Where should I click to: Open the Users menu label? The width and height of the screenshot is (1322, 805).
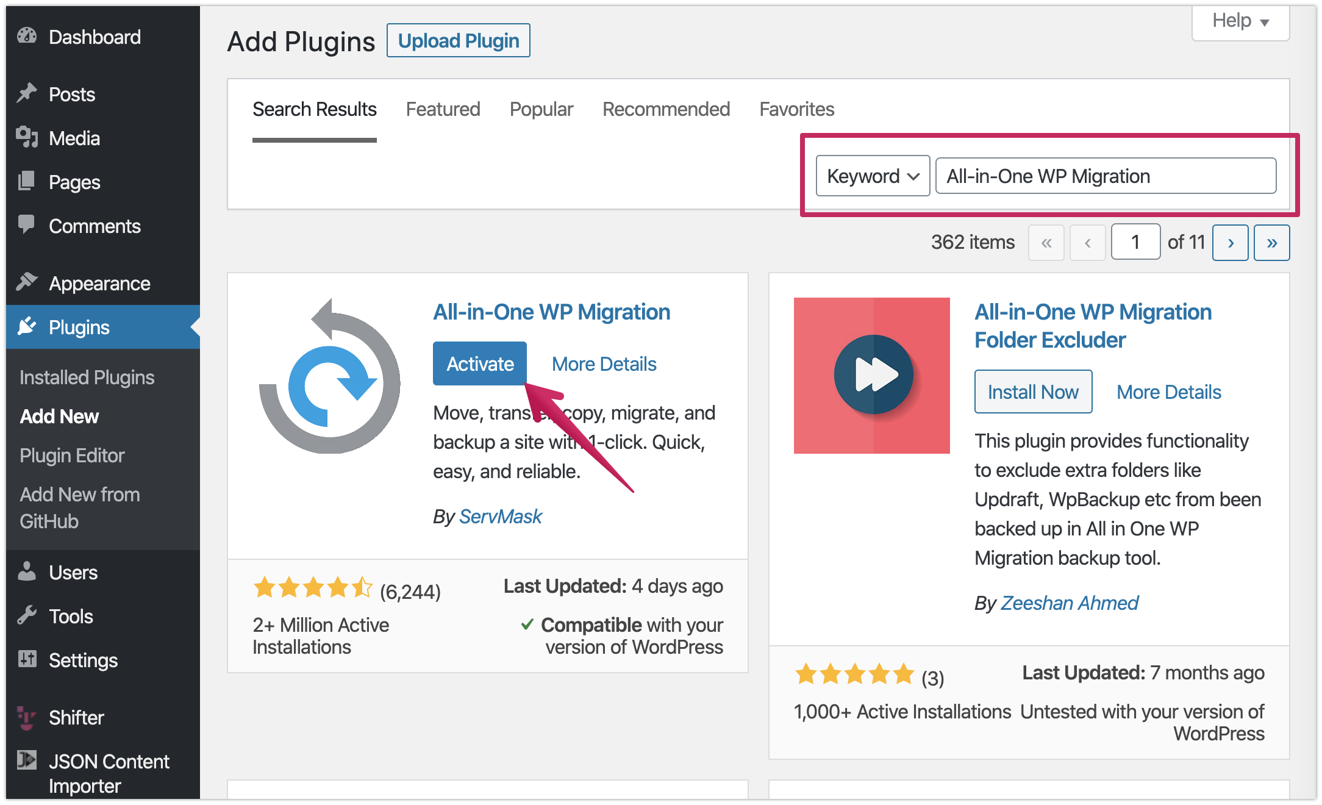point(73,573)
